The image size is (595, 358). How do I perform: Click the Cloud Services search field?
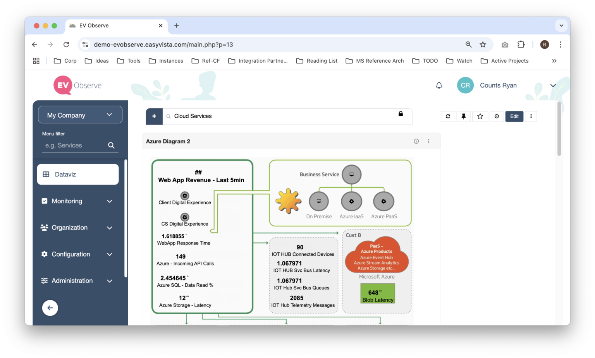tap(287, 116)
